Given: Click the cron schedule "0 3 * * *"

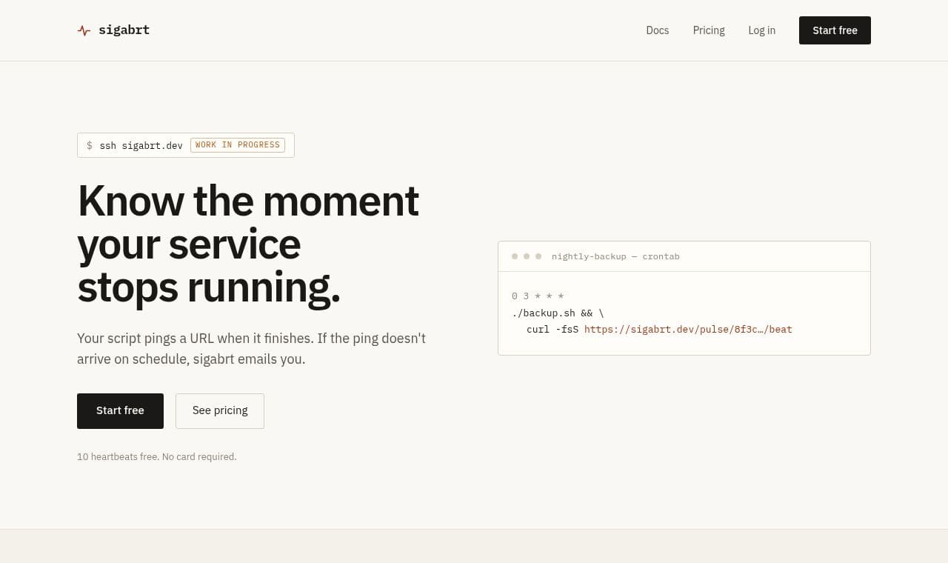Looking at the screenshot, I should click(x=538, y=296).
